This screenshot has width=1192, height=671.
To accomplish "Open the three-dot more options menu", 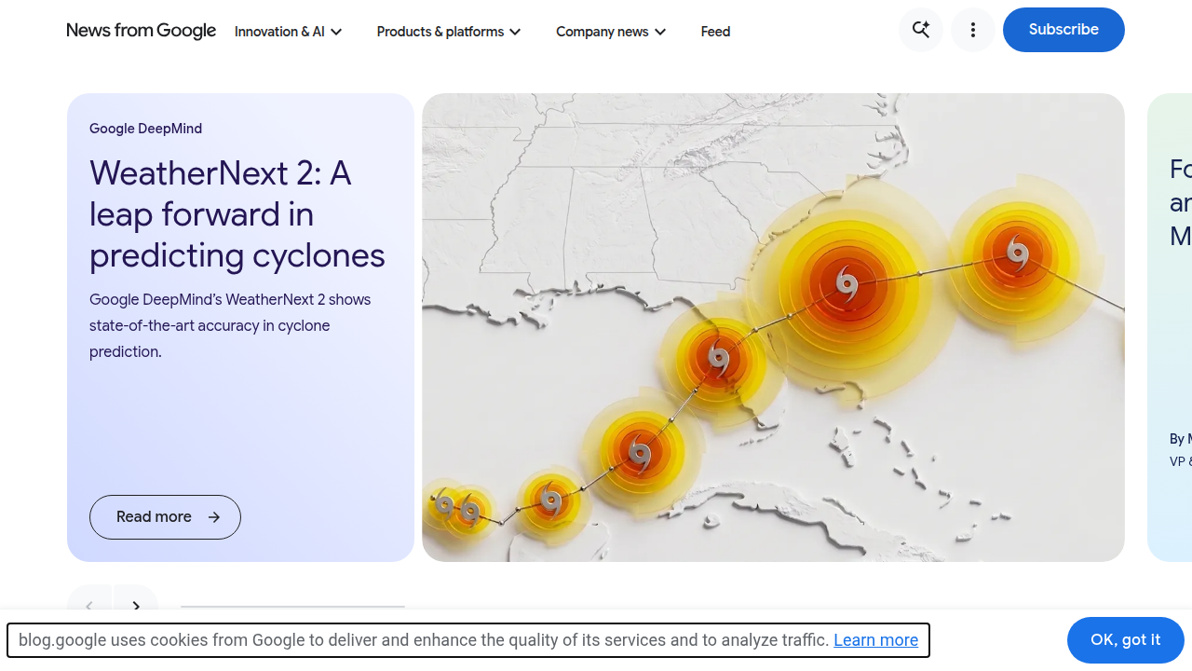I will click(x=973, y=30).
